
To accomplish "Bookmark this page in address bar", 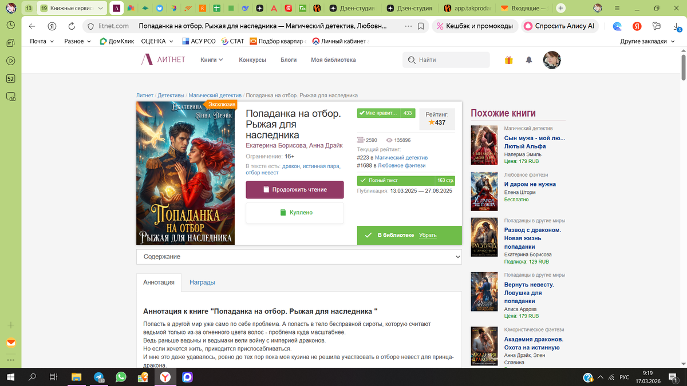I will click(421, 26).
